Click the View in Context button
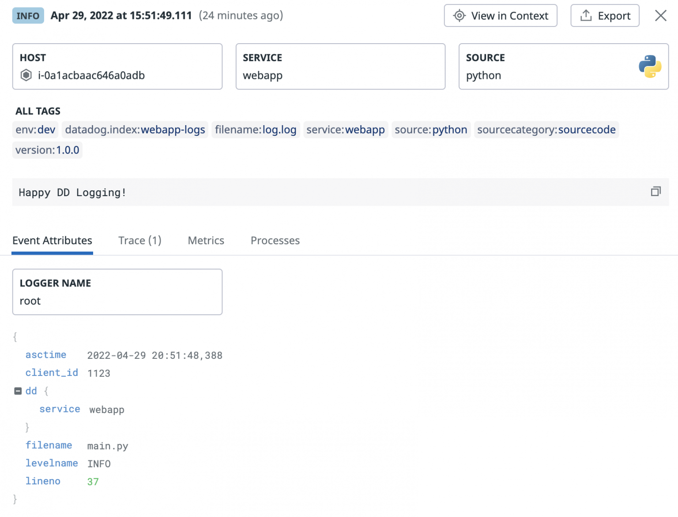This screenshot has width=678, height=517. (x=500, y=15)
